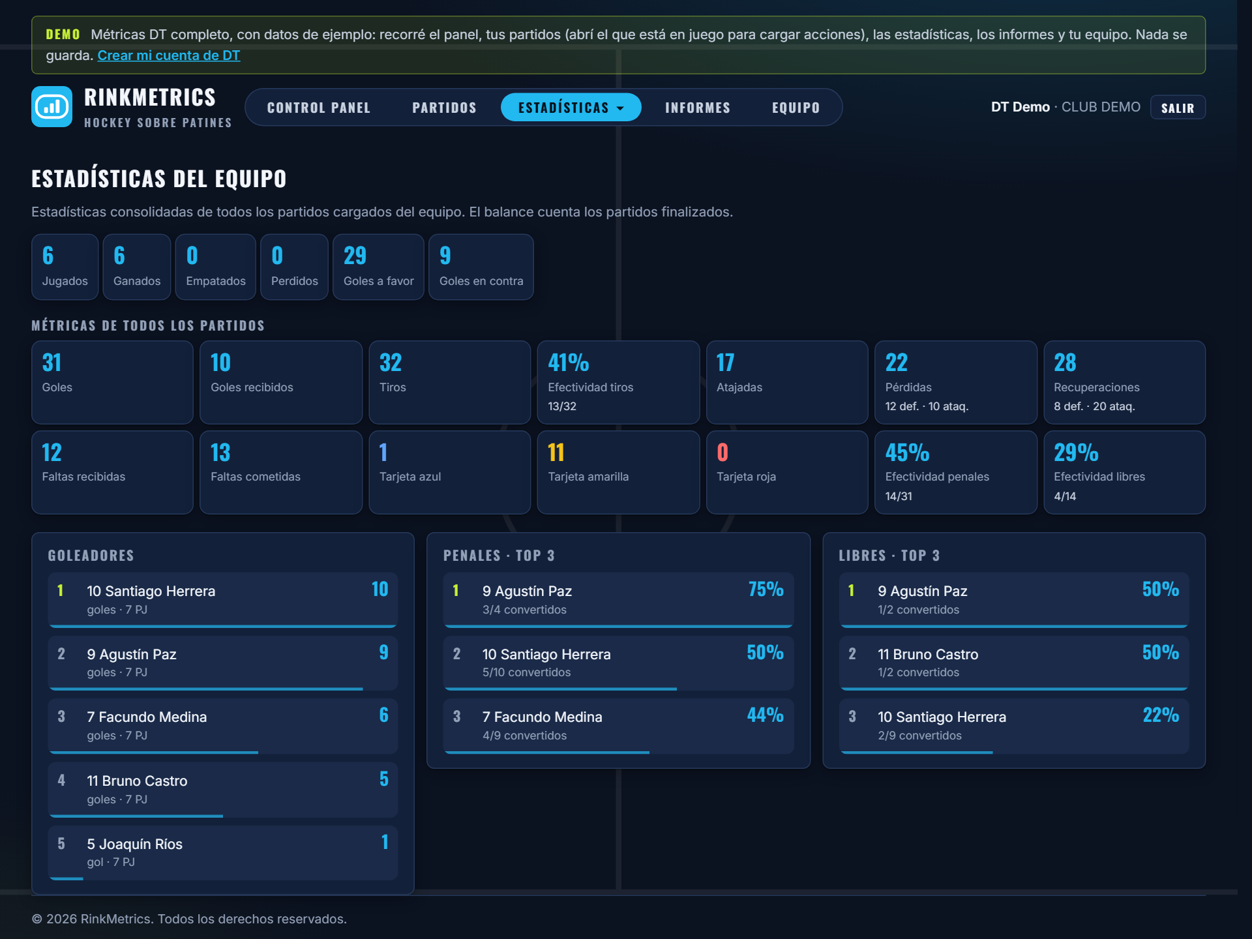Select the Jugados stat card

point(65,267)
